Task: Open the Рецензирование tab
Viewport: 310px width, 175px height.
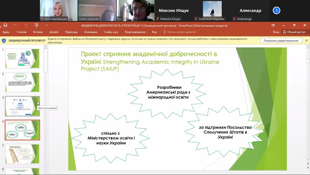Action: pos(135,32)
